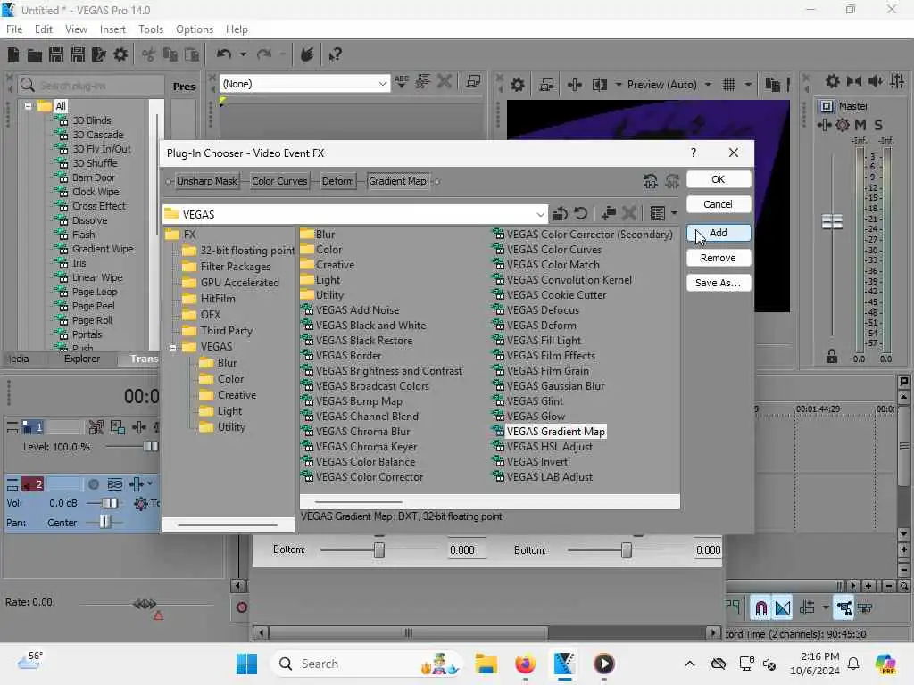The image size is (914, 685).
Task: Click the Search plug-ins field
Action: pos(91,86)
